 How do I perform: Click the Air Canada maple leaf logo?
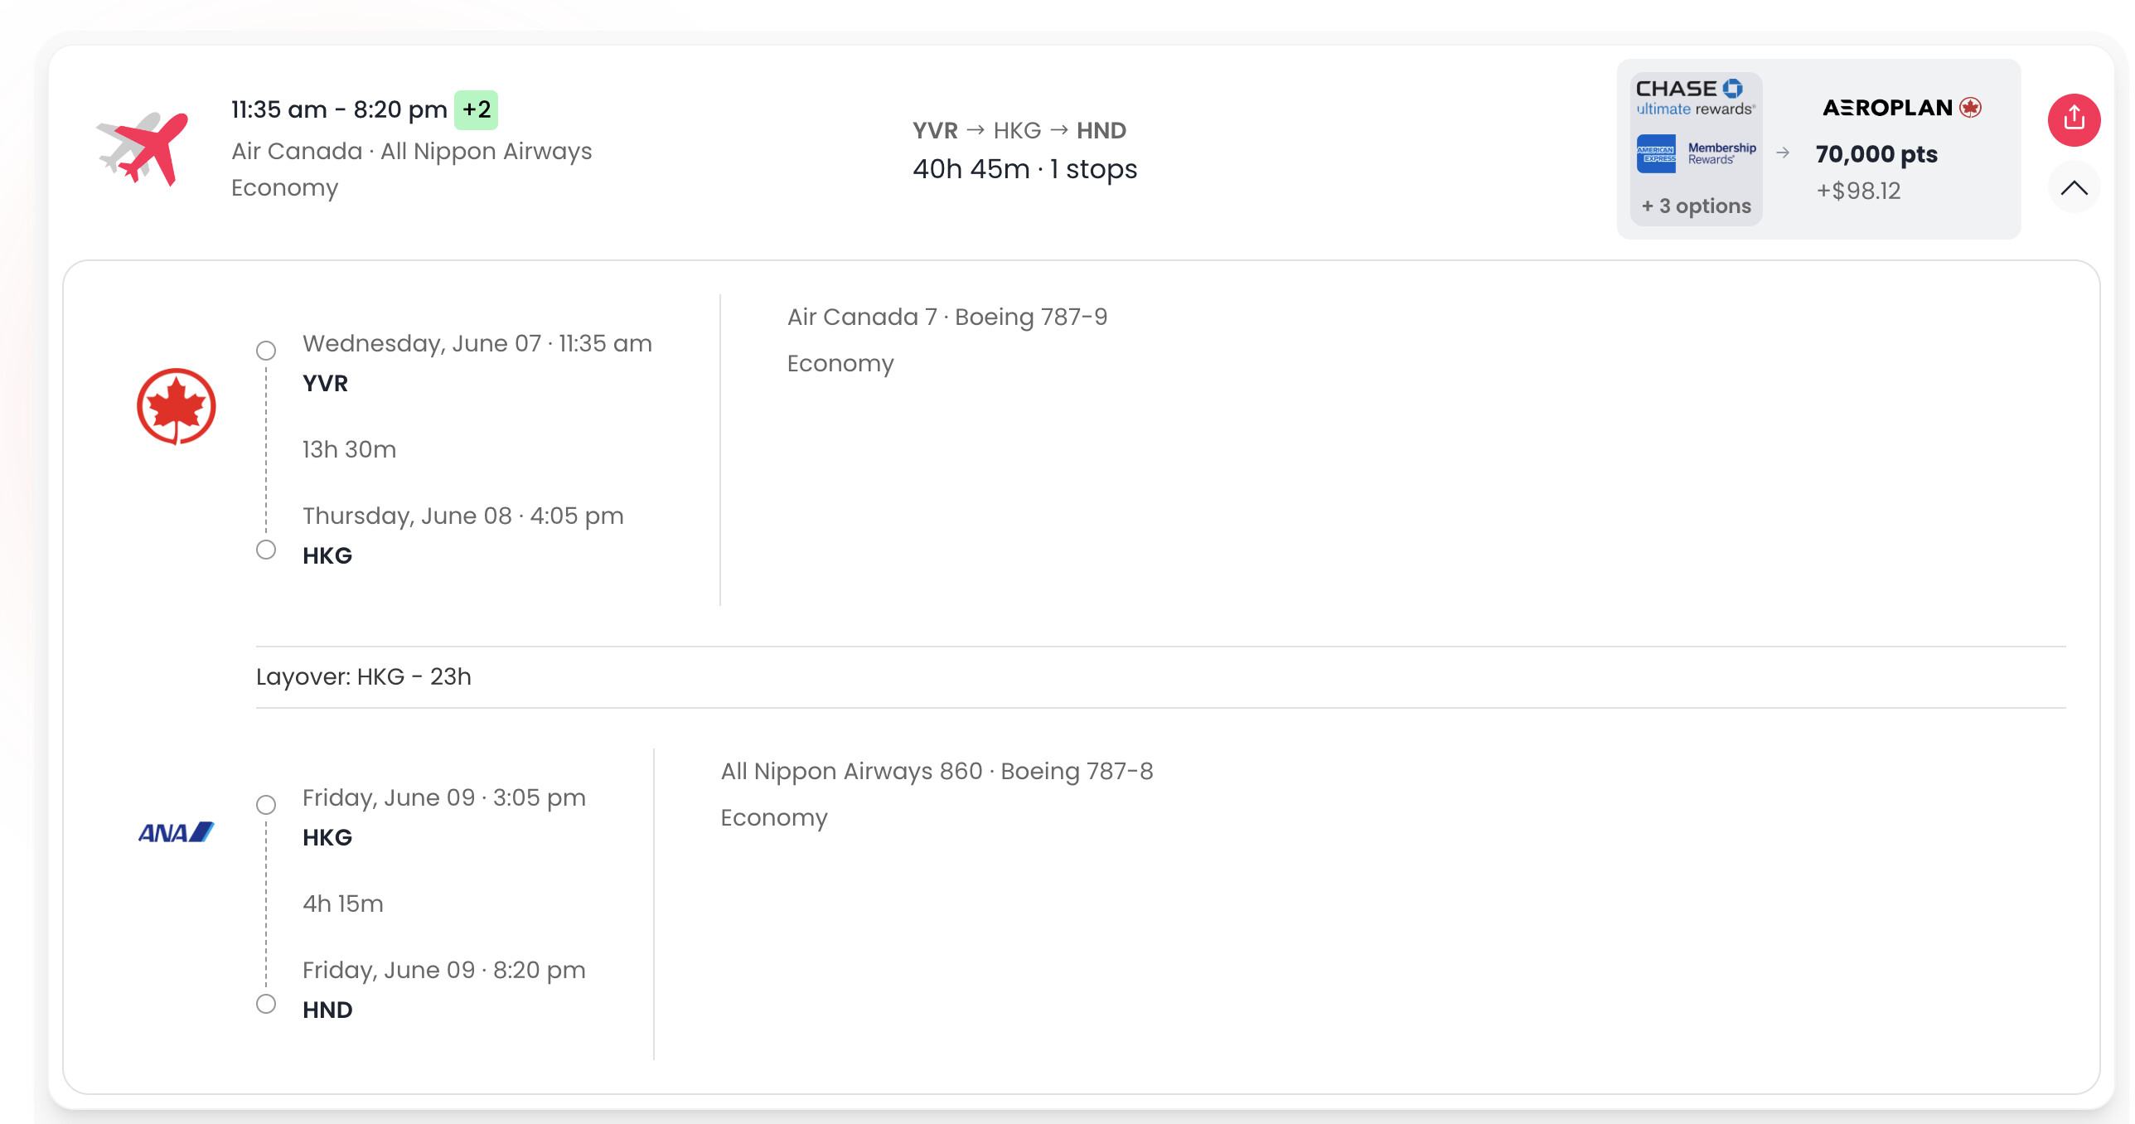(x=177, y=407)
